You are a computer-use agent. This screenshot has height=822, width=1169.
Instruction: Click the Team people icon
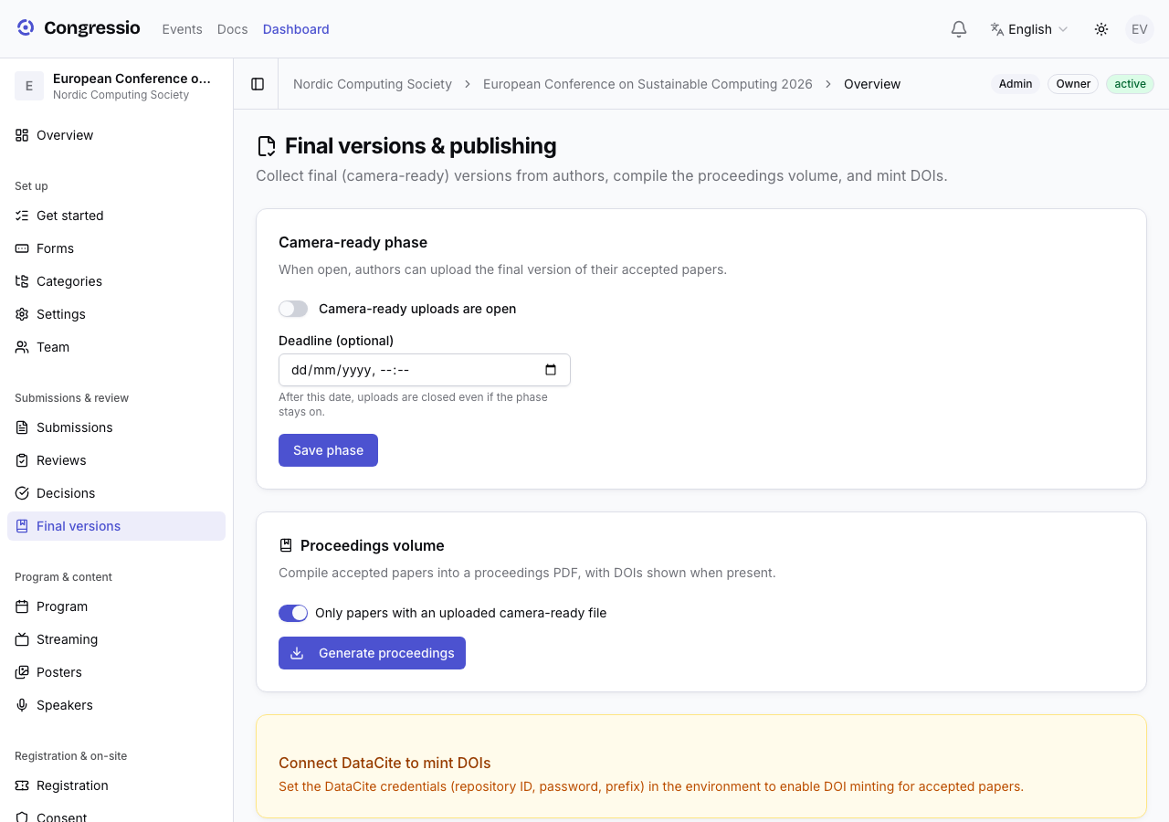22,347
